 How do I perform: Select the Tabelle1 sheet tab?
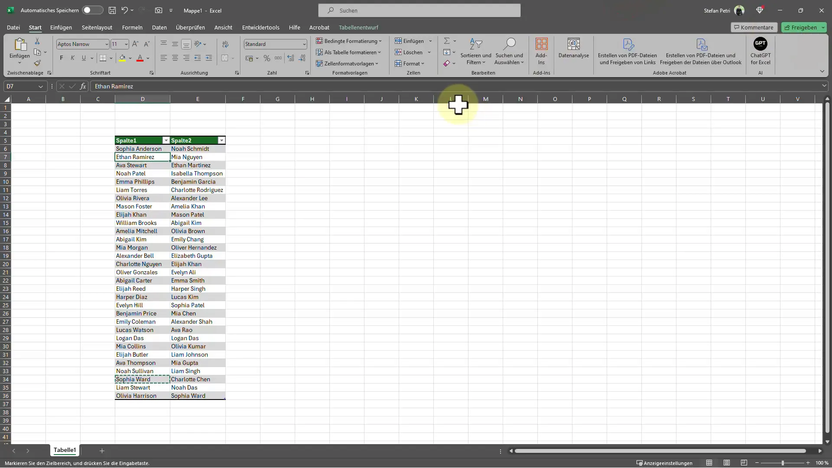point(65,450)
